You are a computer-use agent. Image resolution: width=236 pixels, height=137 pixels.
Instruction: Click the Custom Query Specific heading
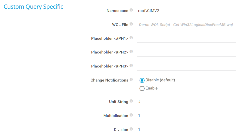pyautogui.click(x=33, y=7)
